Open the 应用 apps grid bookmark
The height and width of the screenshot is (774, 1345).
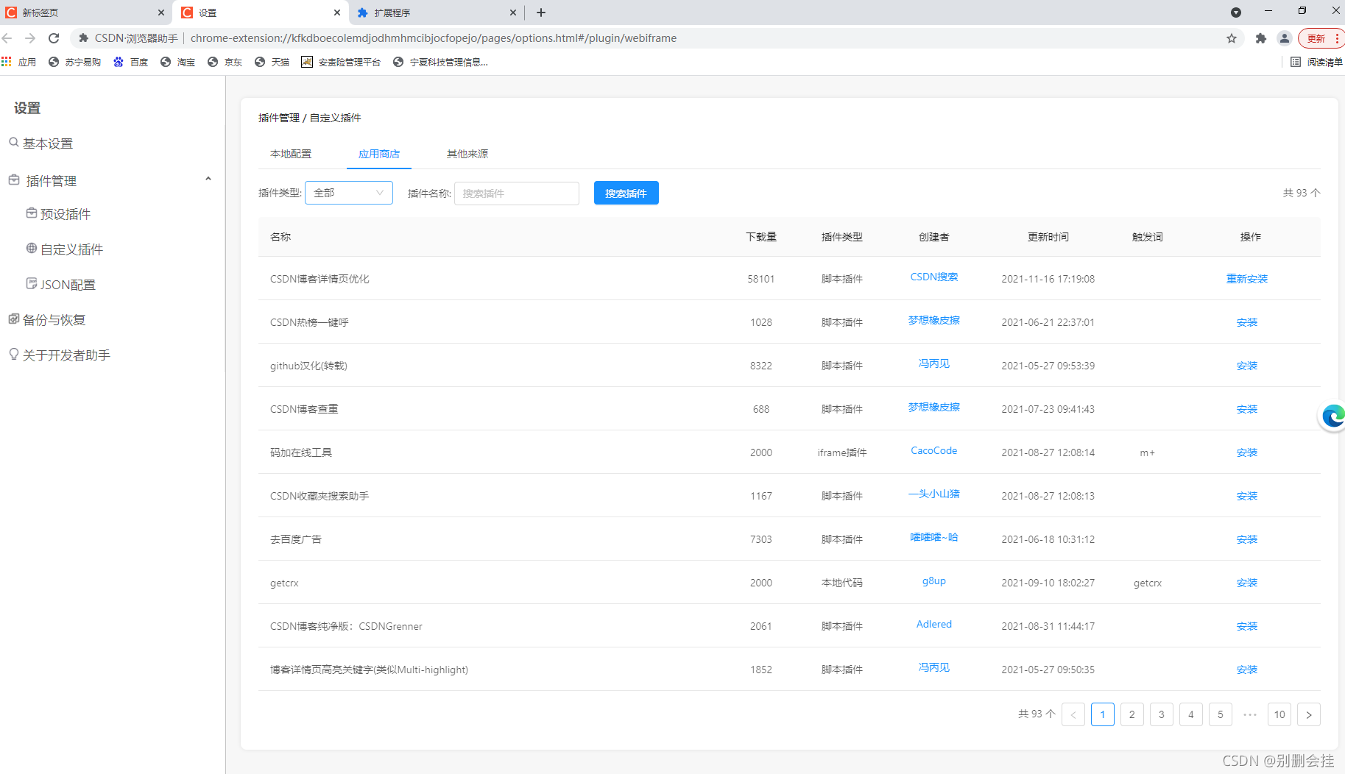click(x=19, y=62)
